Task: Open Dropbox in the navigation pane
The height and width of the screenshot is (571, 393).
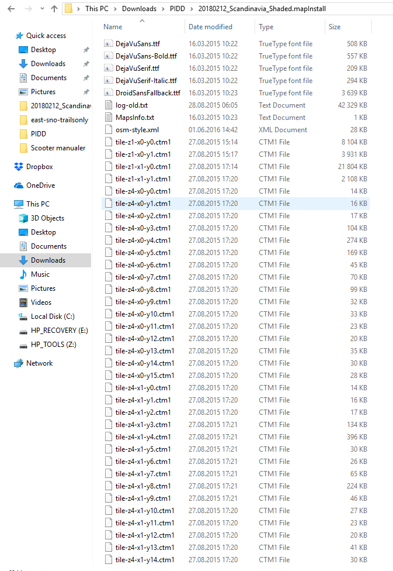Action: pyautogui.click(x=39, y=167)
